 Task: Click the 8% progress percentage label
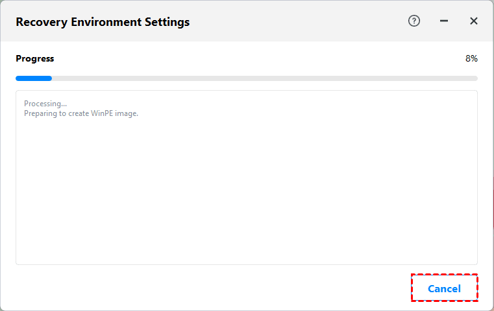click(x=471, y=58)
